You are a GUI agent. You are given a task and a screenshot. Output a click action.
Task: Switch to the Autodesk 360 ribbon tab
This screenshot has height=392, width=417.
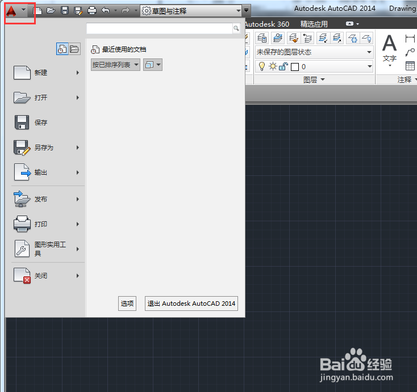267,24
